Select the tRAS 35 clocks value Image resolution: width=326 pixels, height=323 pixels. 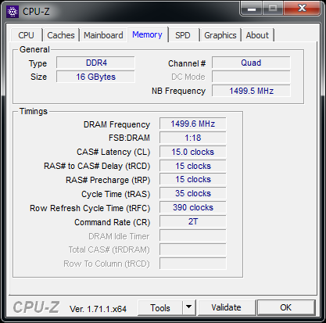(x=193, y=193)
